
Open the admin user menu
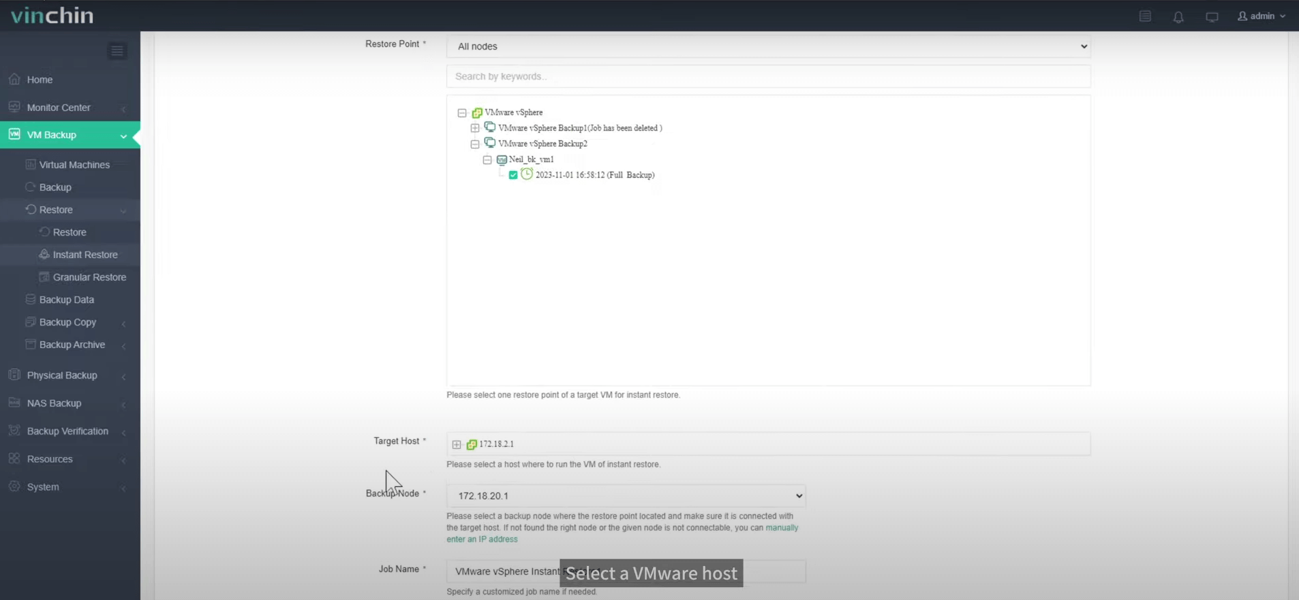pos(1262,16)
